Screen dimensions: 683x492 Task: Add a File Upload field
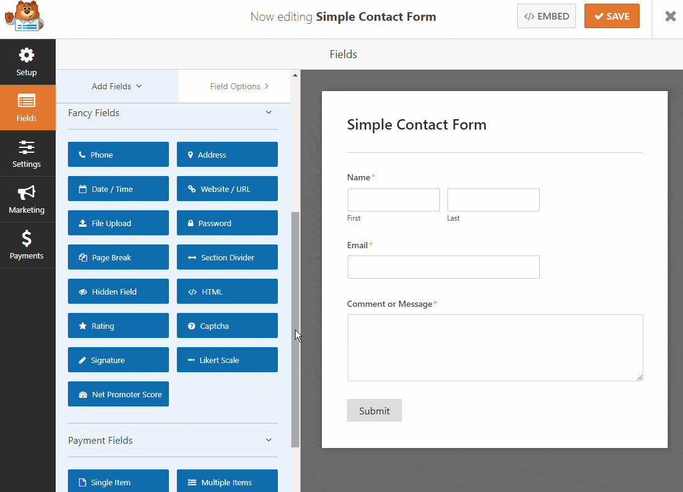click(118, 222)
